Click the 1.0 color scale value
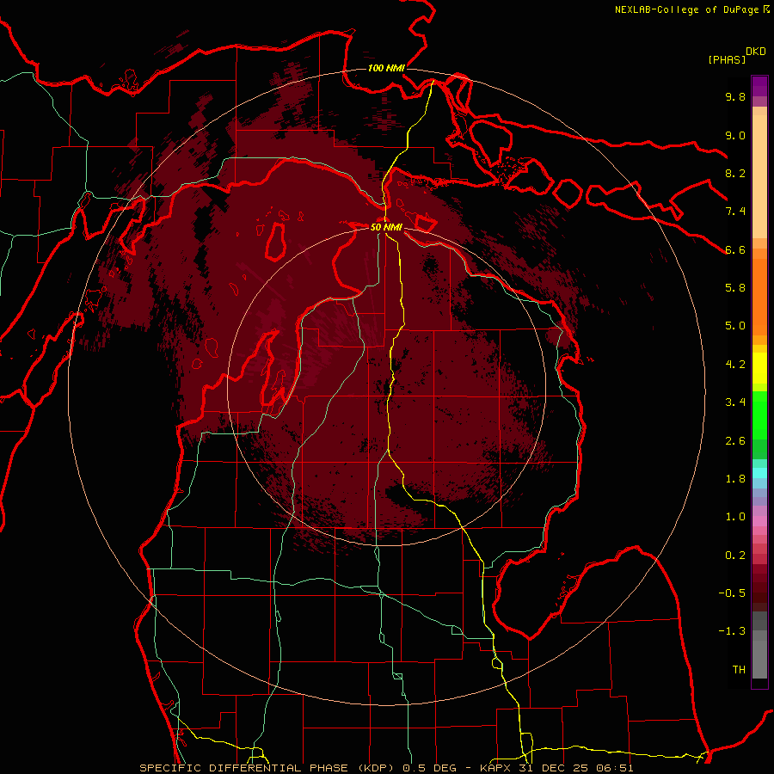 coord(735,517)
